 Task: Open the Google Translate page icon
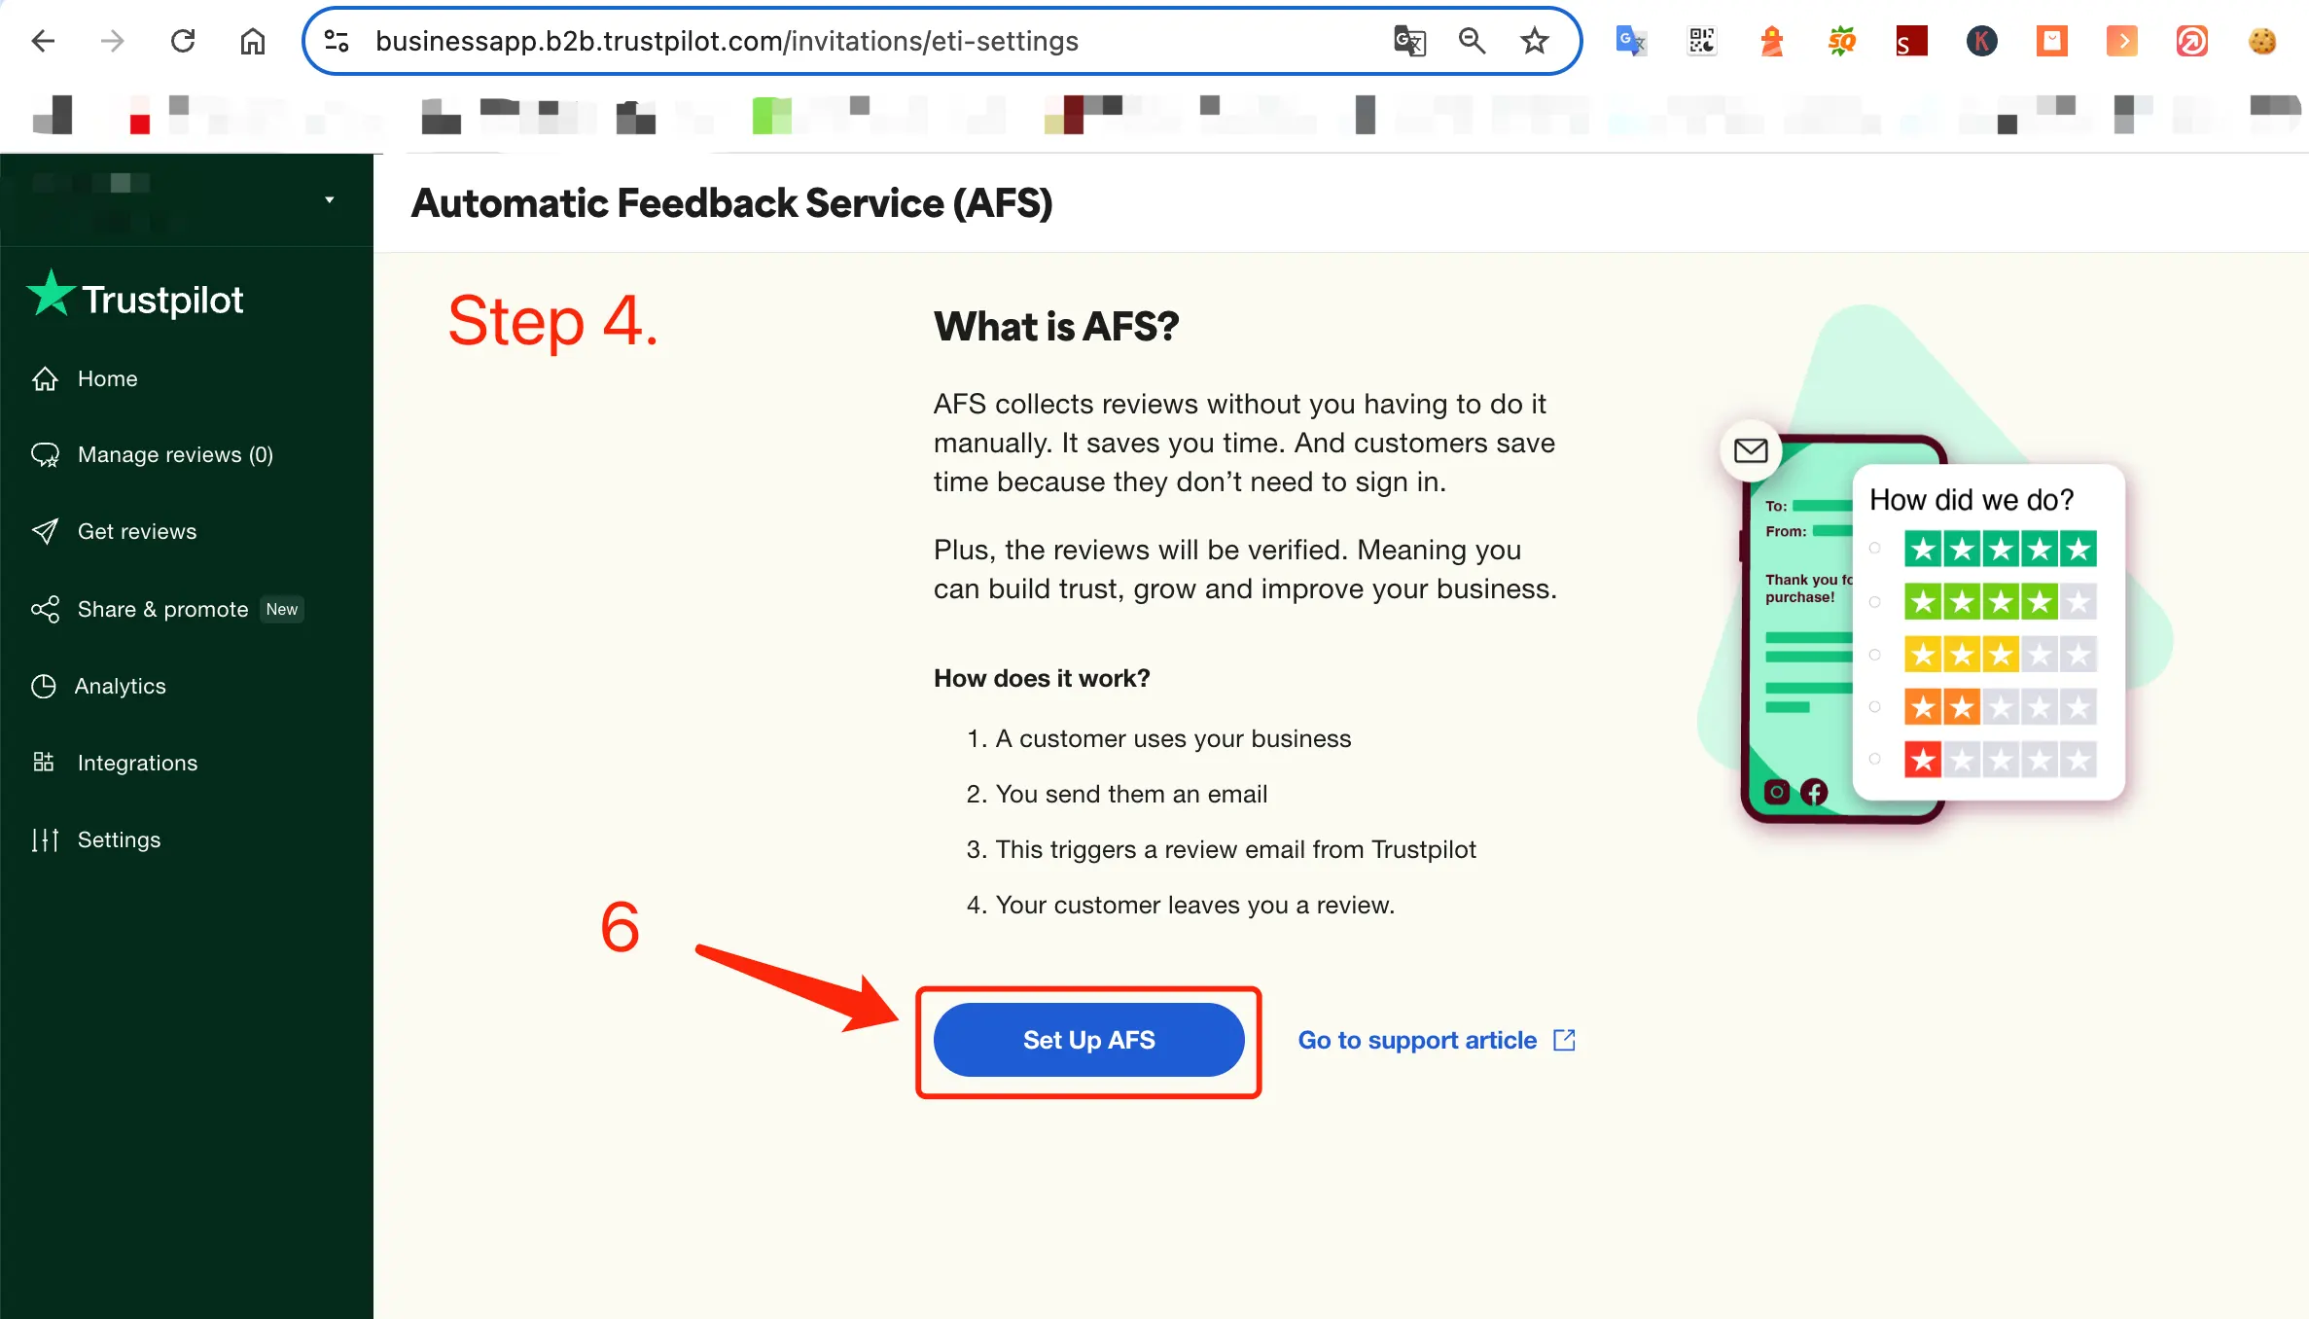click(1409, 41)
